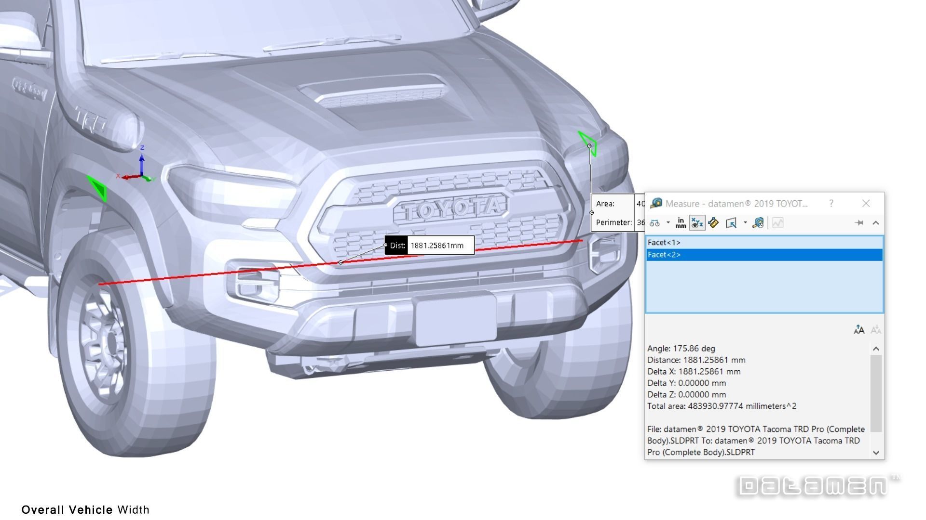
Task: Open the Measurement History icon
Action: click(758, 223)
